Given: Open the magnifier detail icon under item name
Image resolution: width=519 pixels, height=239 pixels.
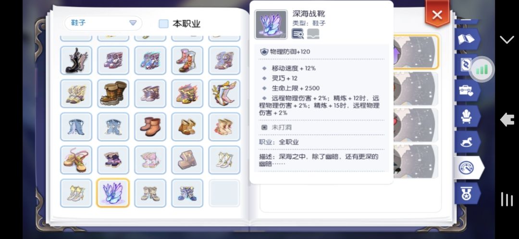Looking at the screenshot, I should pyautogui.click(x=297, y=34).
